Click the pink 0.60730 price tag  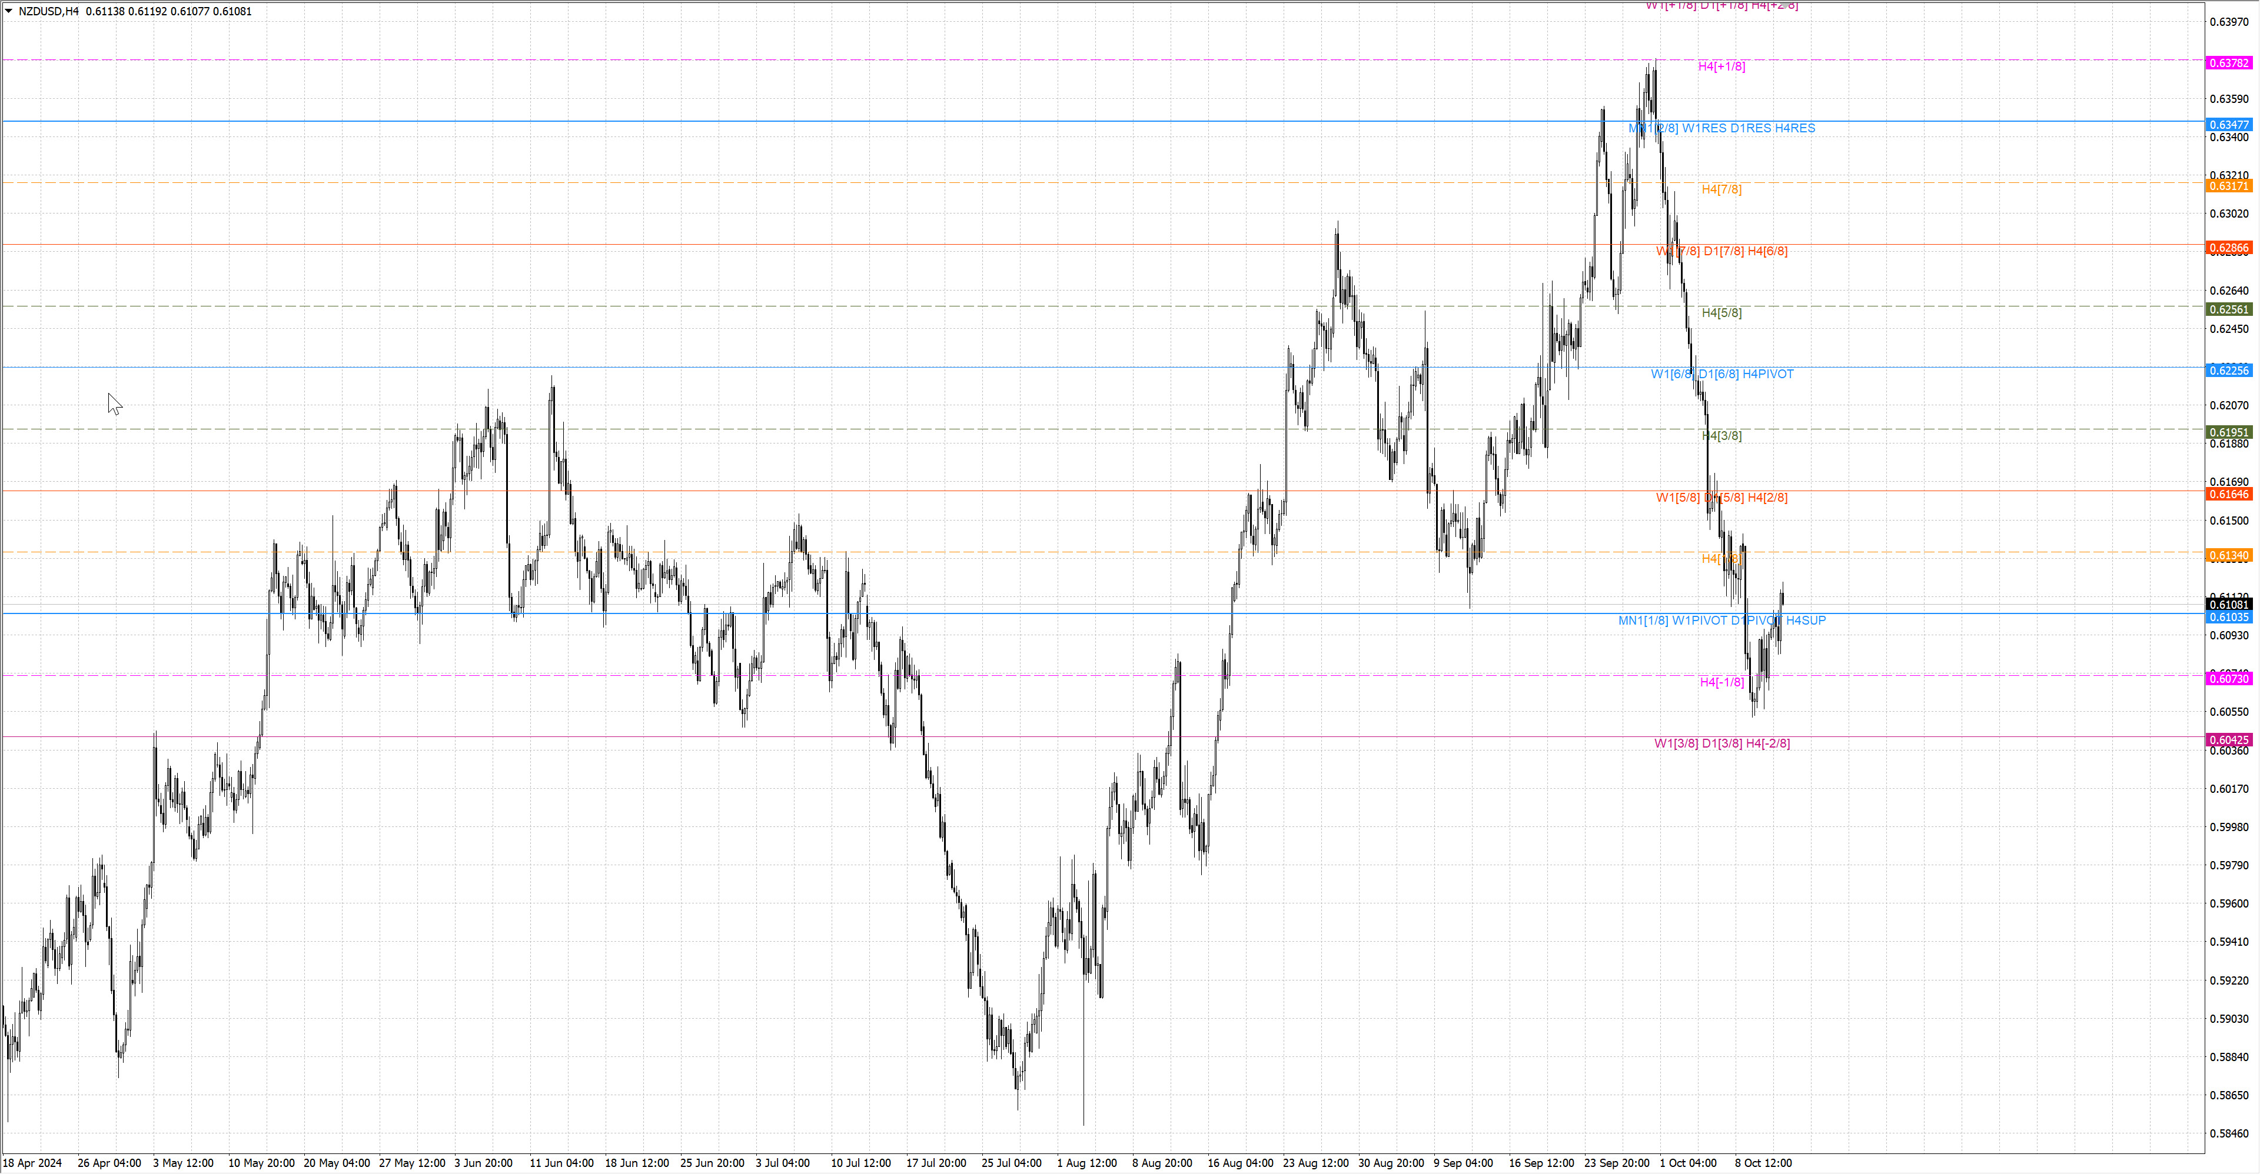pyautogui.click(x=2228, y=679)
